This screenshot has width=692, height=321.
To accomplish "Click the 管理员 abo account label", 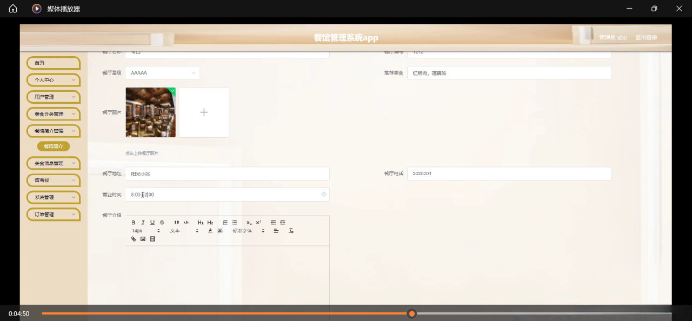I will coord(613,38).
